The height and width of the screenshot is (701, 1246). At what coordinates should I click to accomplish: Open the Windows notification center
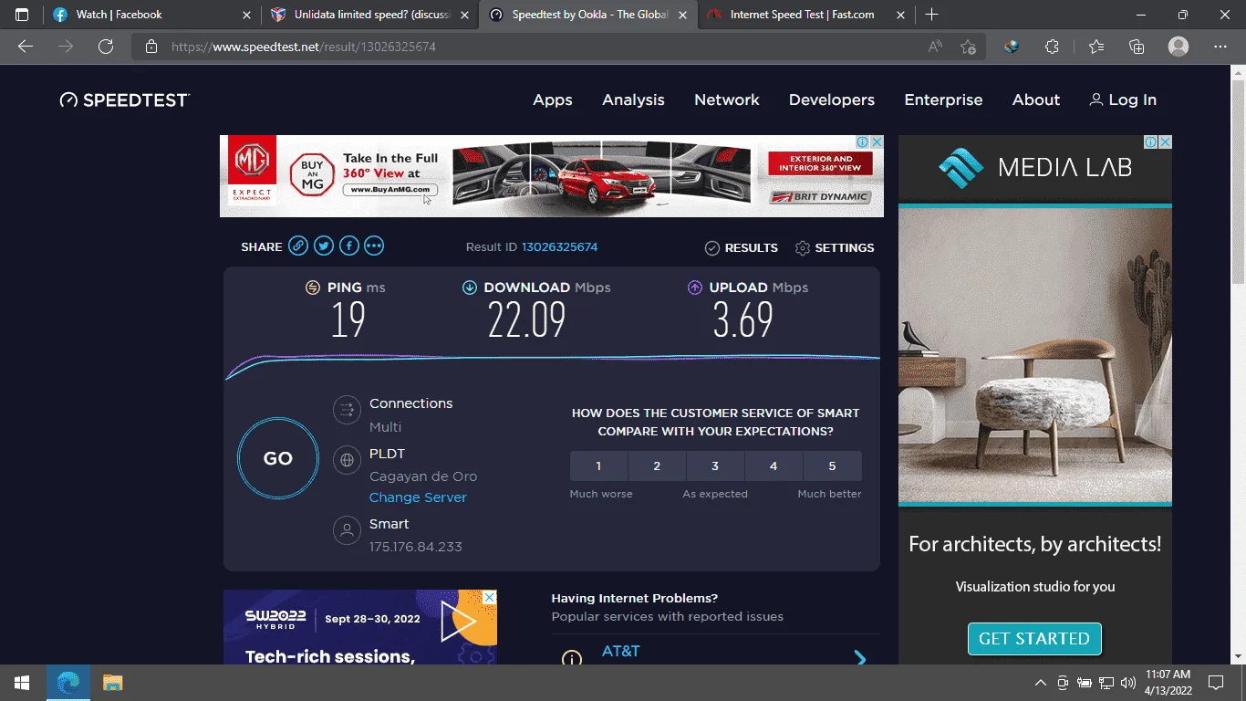[1215, 683]
